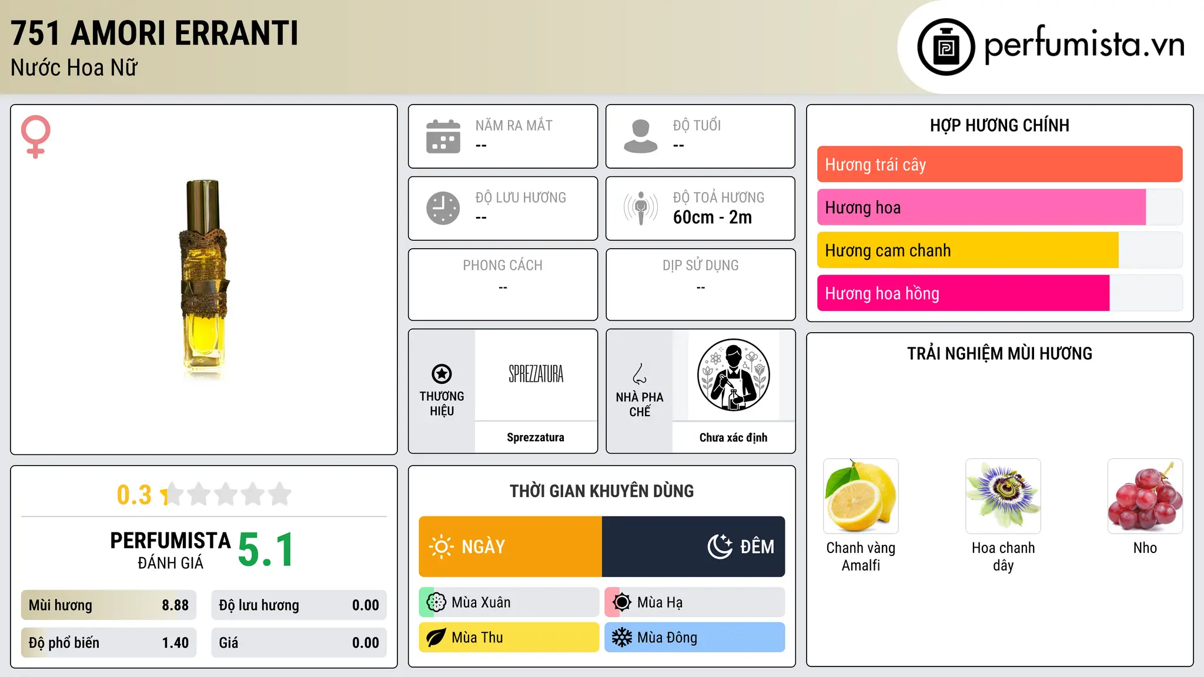1204x677 pixels.
Task: Click the sillage icon beside Độ Toả Hương
Action: click(641, 208)
